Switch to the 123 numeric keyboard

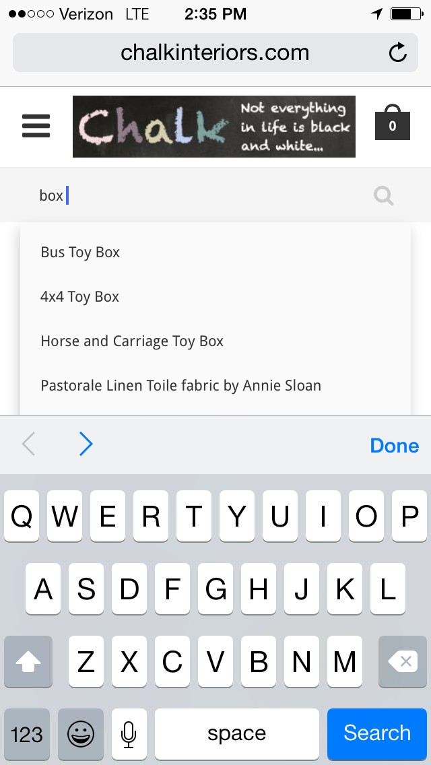point(27,733)
